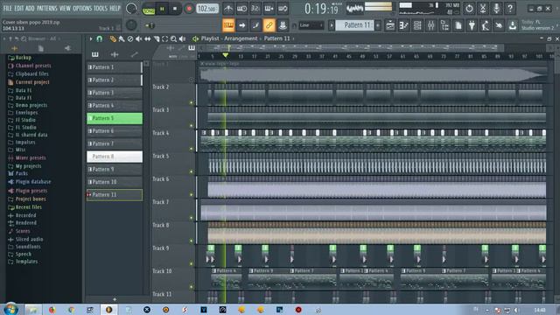Select the Slice tool in Playlist

coord(157,38)
